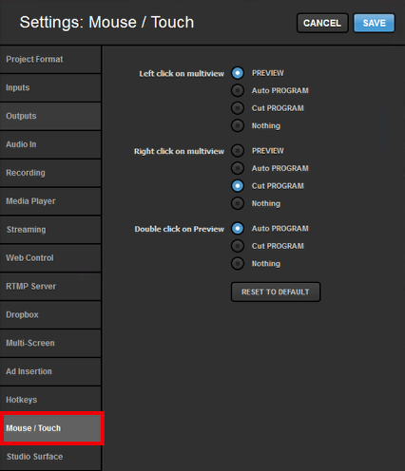Click the 'Right click on multiview' label
405x471 pixels.
(x=179, y=151)
